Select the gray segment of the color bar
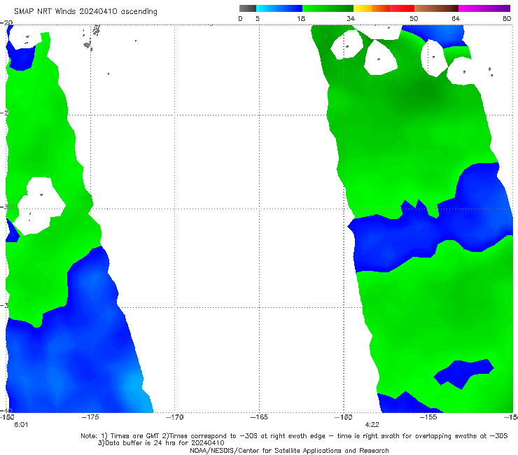Screen dimensions: 518x455 tap(248, 8)
